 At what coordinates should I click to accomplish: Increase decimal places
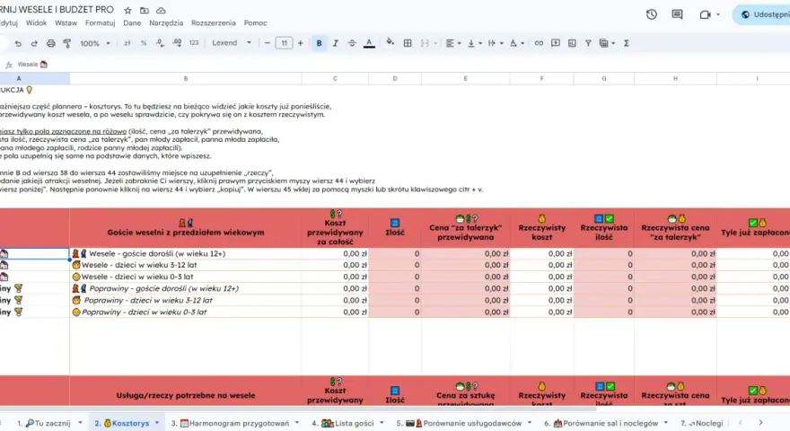[177, 43]
